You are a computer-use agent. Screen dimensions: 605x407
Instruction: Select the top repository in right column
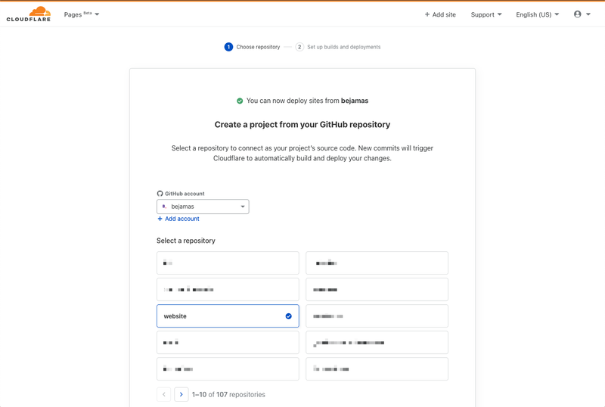[377, 263]
